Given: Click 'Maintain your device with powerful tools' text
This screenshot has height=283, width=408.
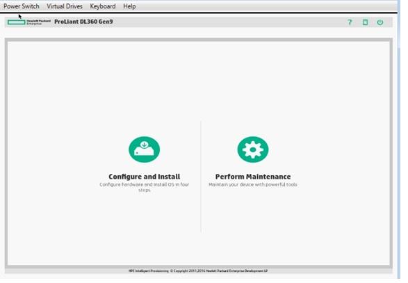Looking at the screenshot, I should [253, 184].
